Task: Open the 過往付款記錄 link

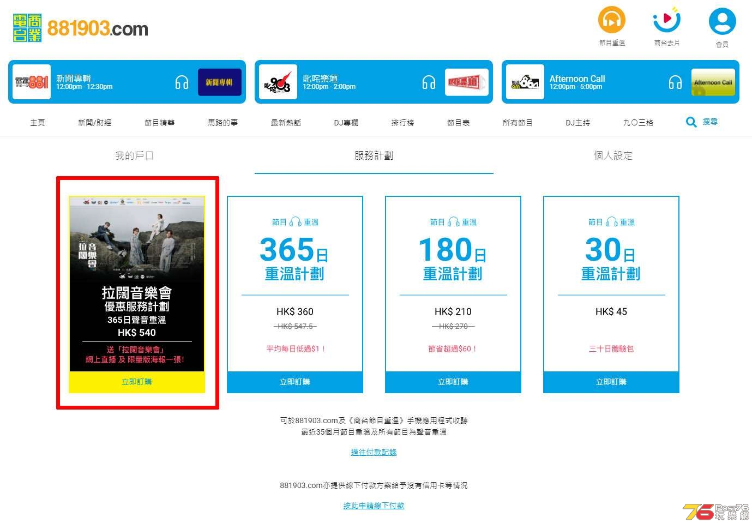Action: point(374,452)
